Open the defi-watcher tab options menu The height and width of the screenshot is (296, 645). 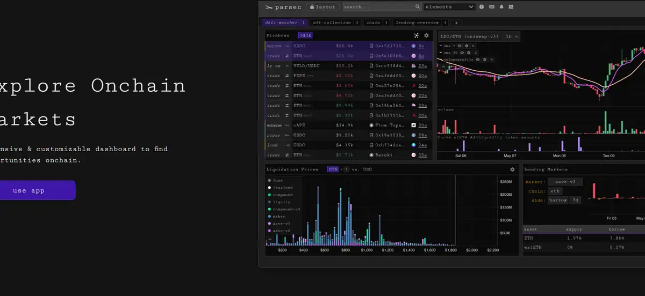pyautogui.click(x=304, y=23)
